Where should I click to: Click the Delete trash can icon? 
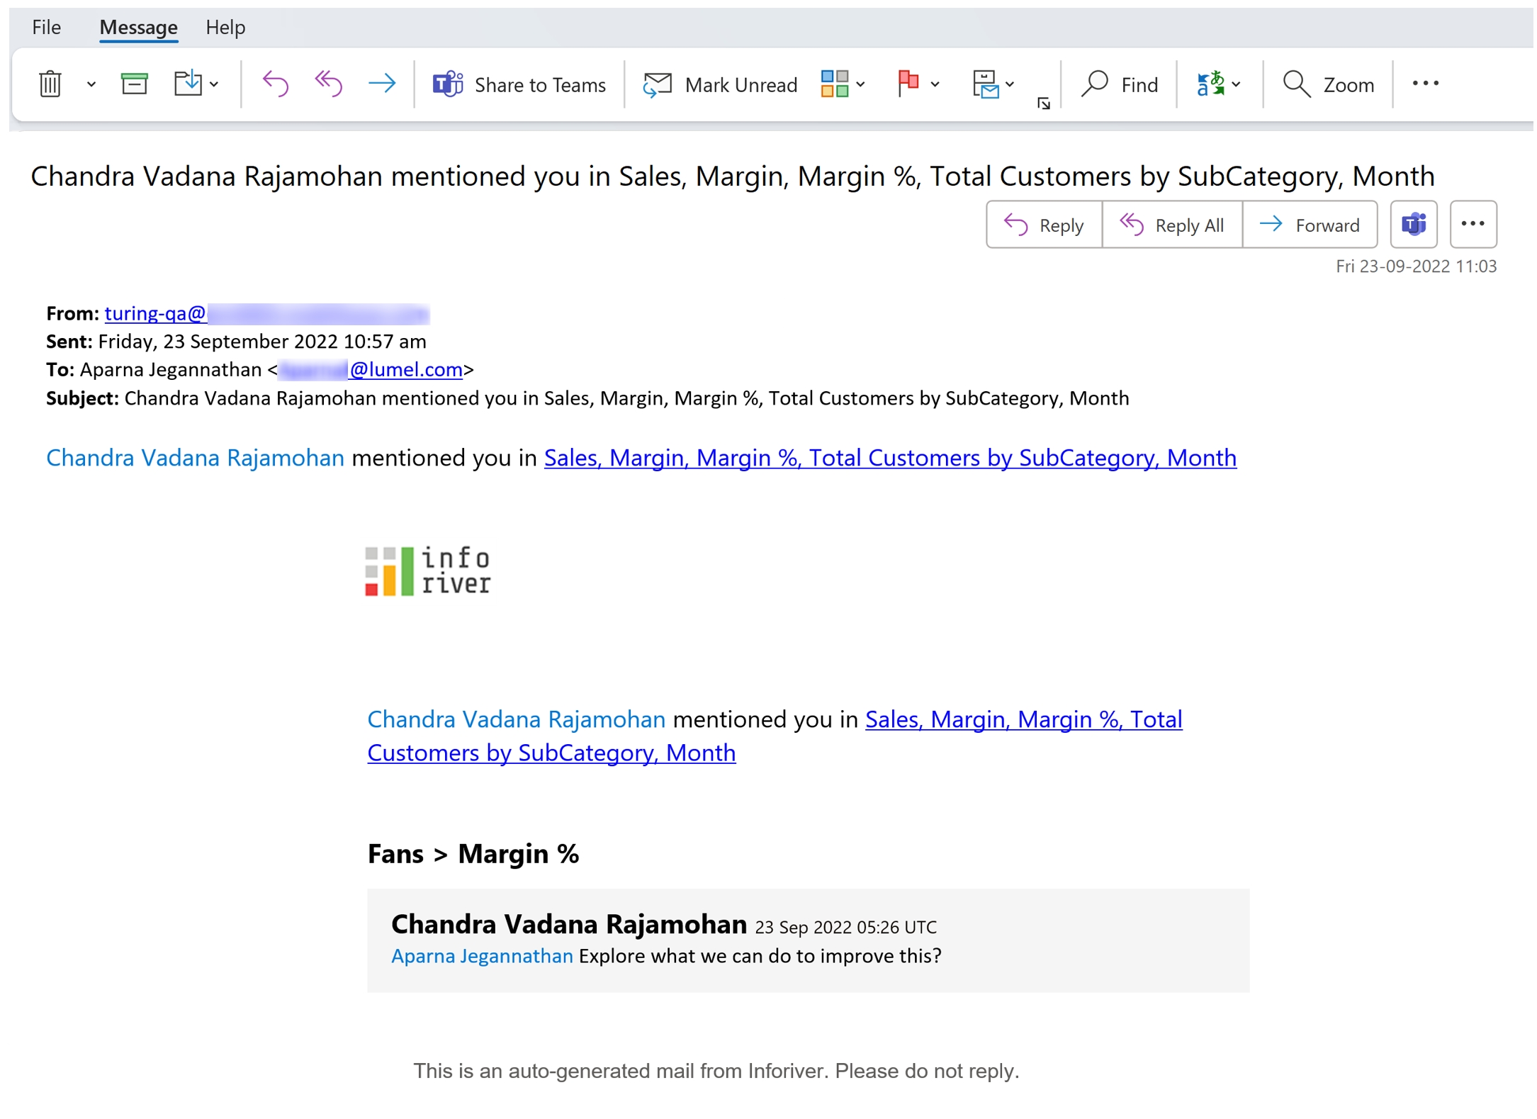pos(50,84)
